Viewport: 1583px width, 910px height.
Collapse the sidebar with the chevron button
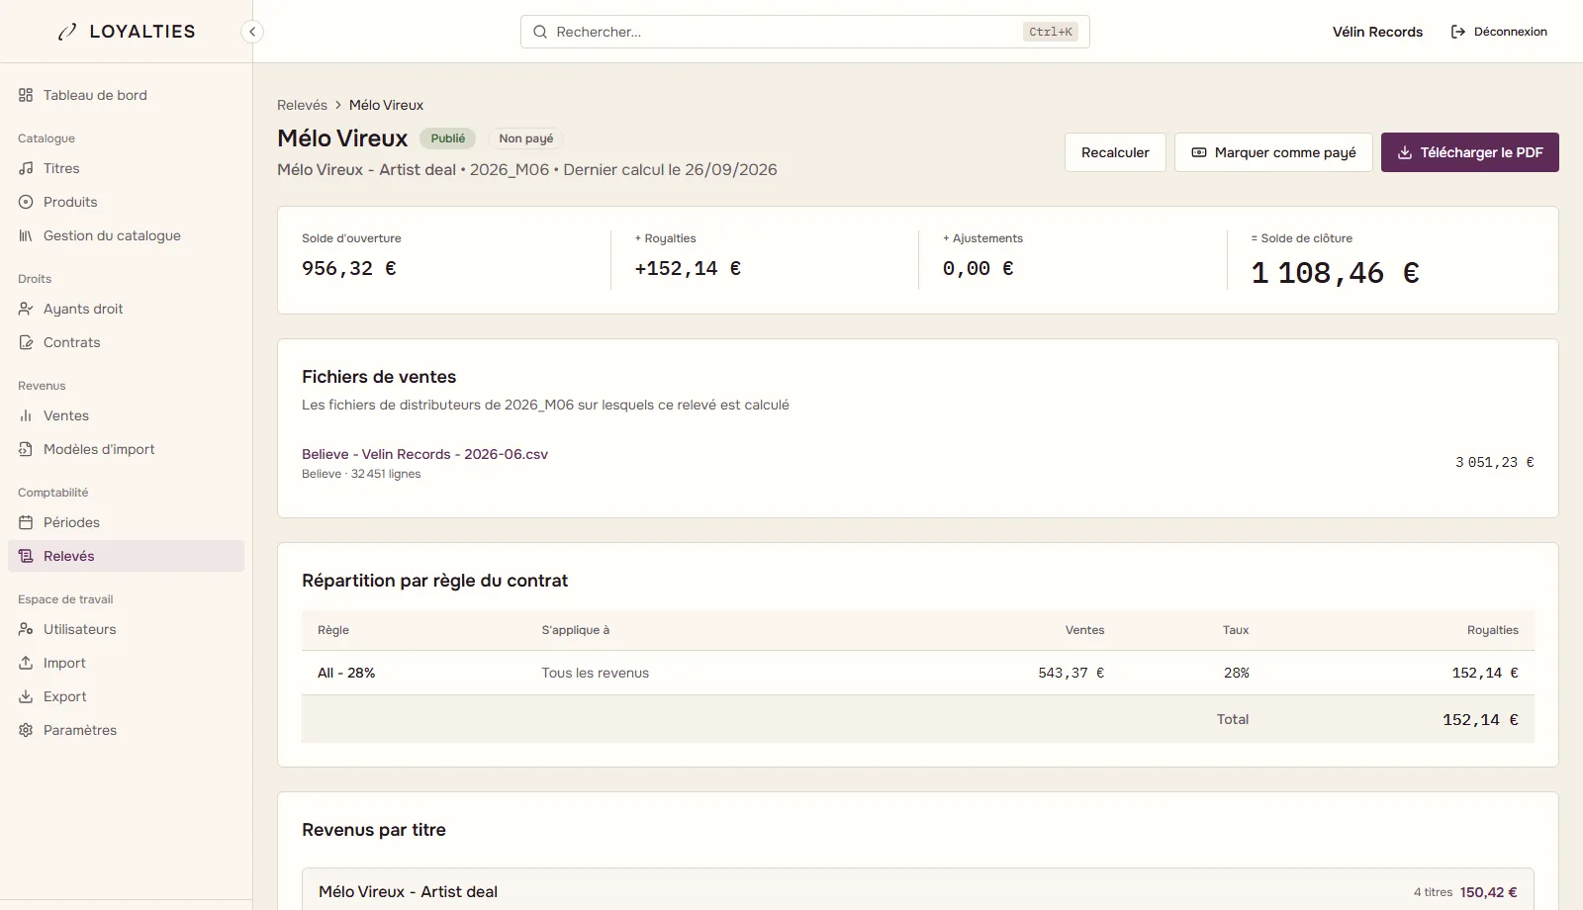pos(252,32)
